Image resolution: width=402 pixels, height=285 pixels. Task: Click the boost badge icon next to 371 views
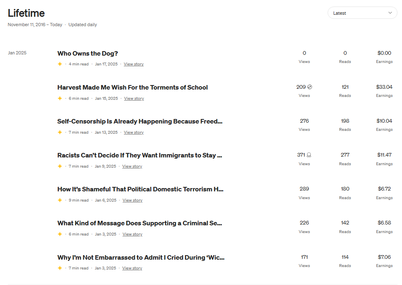click(x=309, y=155)
